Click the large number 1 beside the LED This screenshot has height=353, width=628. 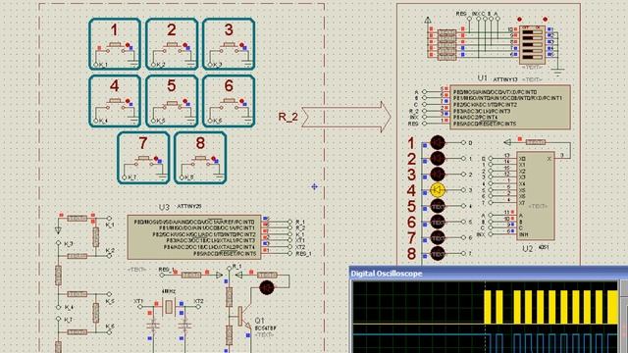click(411, 143)
